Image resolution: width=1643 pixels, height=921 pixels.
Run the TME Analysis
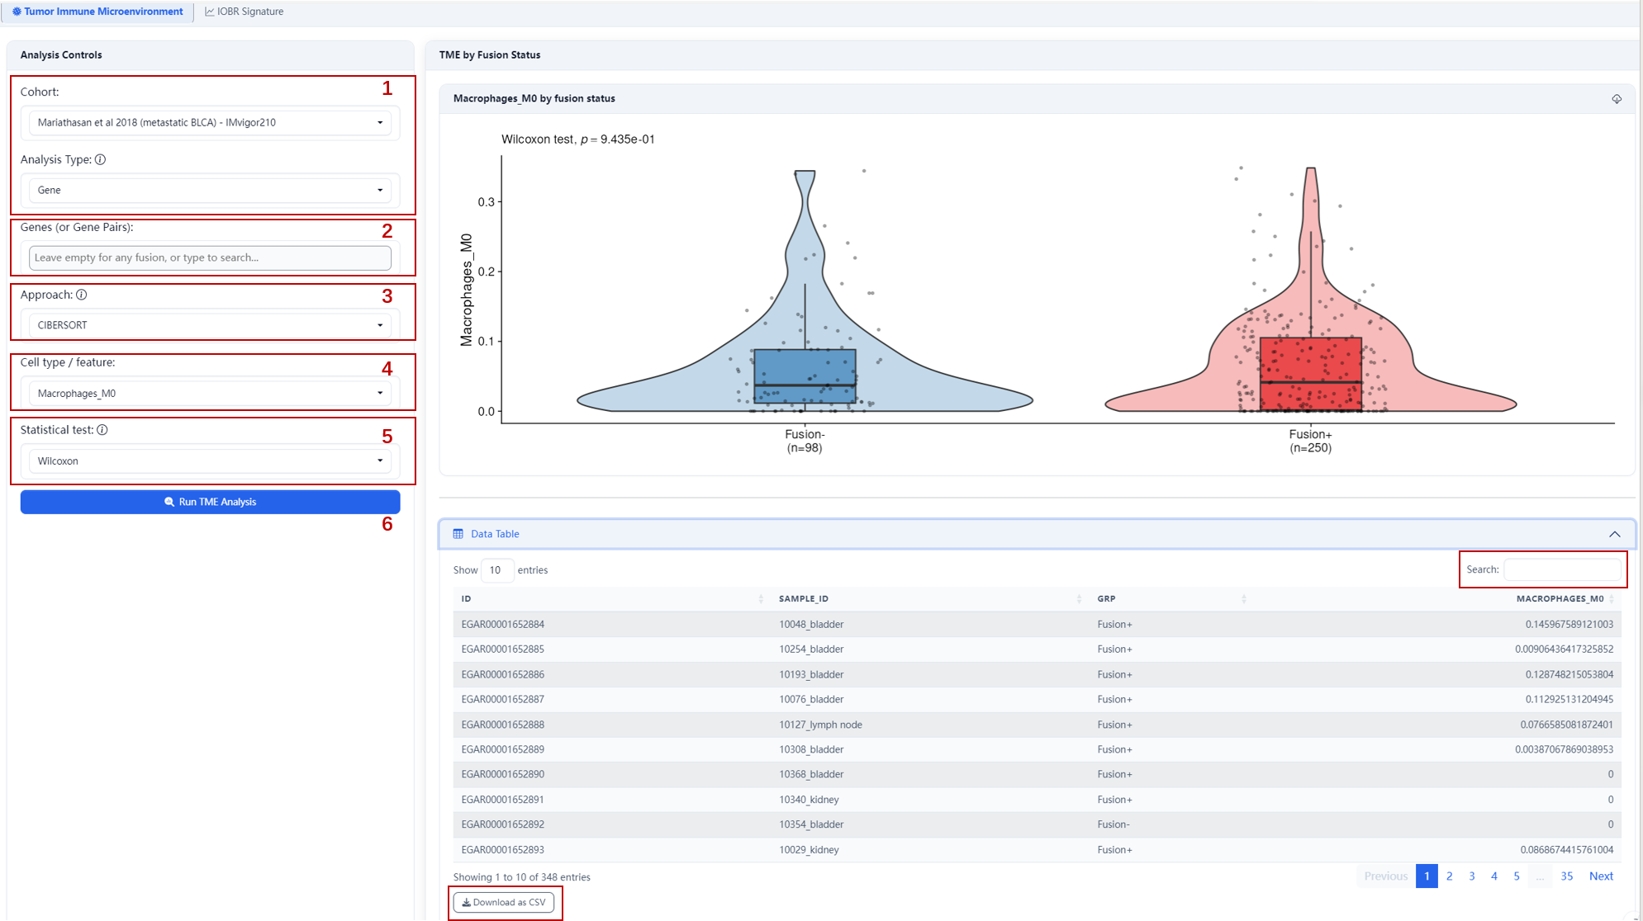[x=210, y=502]
